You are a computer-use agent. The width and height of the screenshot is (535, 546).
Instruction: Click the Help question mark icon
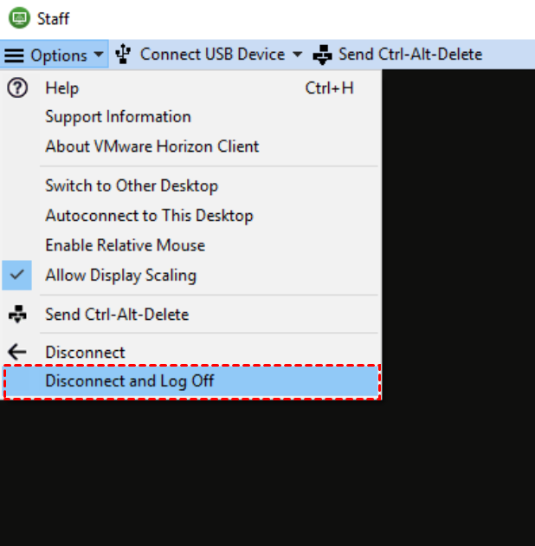coord(17,88)
